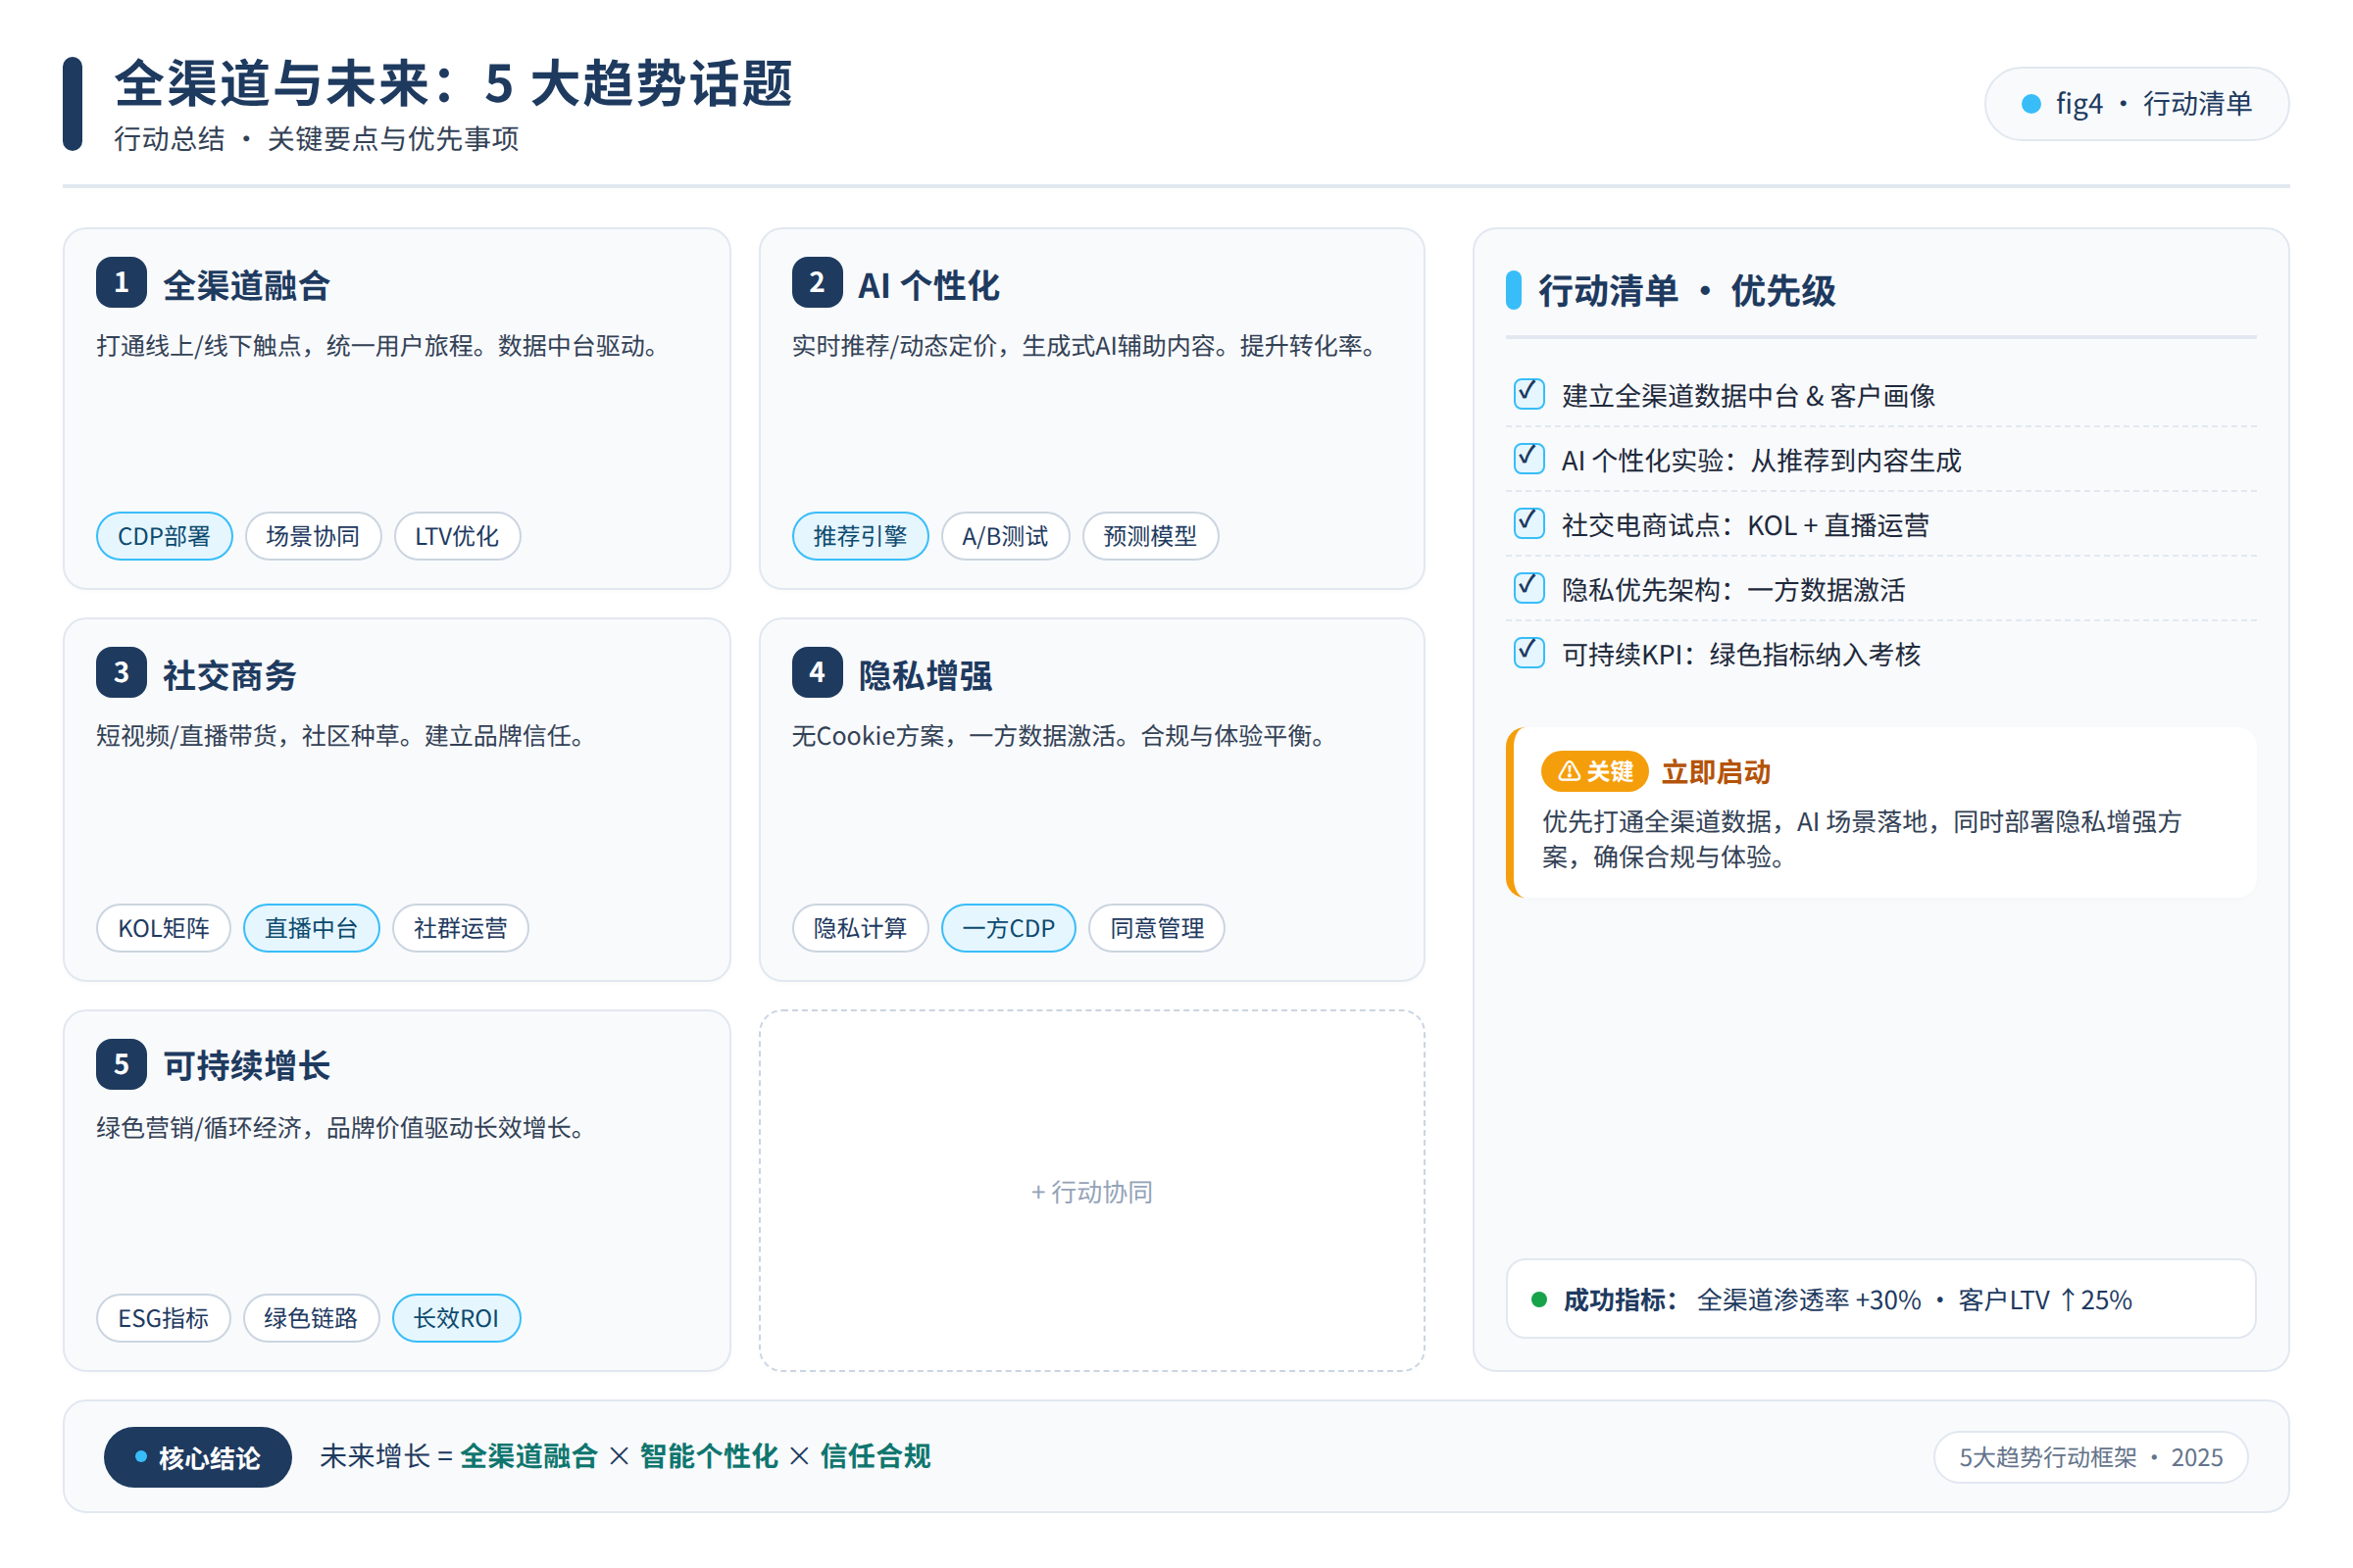The image size is (2353, 1568).
Task: Click callout text 优先打通全渠道数据
Action: tap(1861, 839)
